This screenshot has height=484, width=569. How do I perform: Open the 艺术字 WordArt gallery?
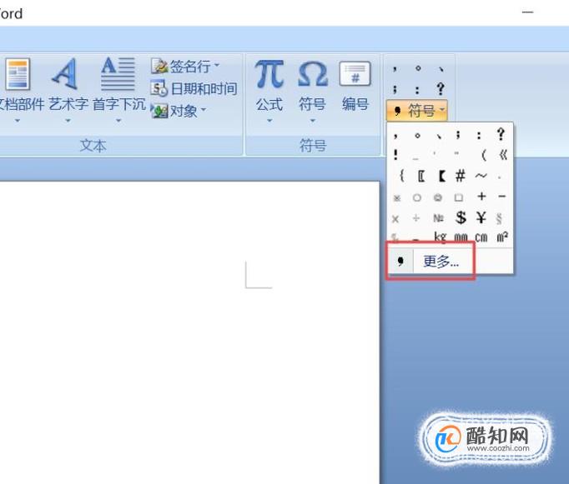pyautogui.click(x=68, y=92)
